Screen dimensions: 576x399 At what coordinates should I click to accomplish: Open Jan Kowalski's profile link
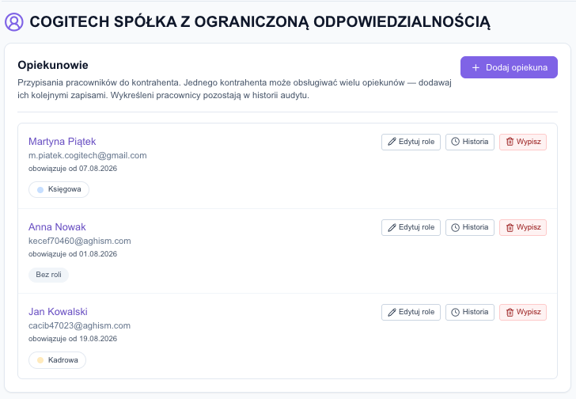click(x=58, y=312)
